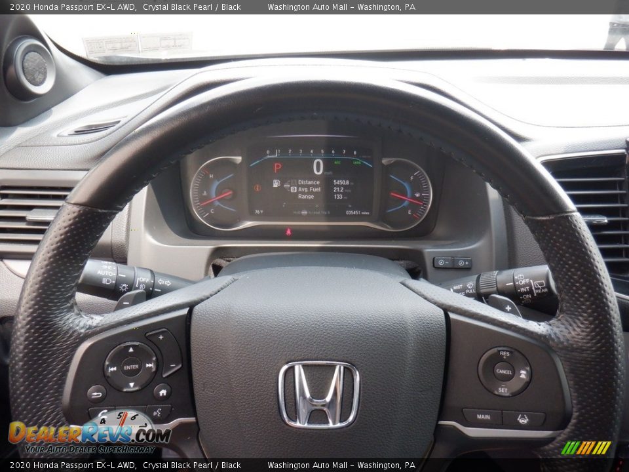Viewport: 629px width, 472px height.
Task: Click the green ACC indicator
Action: coord(337,163)
